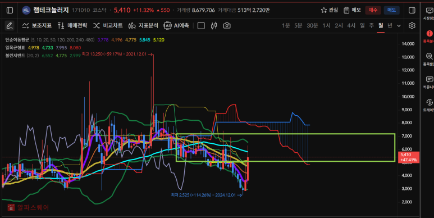
Task: Open chart settings gear icon
Action: click(412, 25)
